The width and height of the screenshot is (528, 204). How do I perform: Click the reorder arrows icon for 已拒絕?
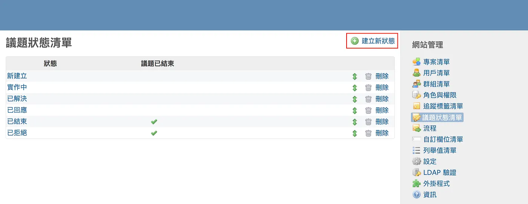pos(355,133)
